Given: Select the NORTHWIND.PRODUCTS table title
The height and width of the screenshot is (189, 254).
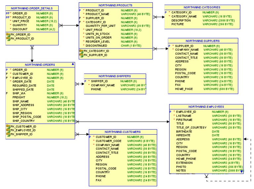Looking at the screenshot, I should pos(115,5).
